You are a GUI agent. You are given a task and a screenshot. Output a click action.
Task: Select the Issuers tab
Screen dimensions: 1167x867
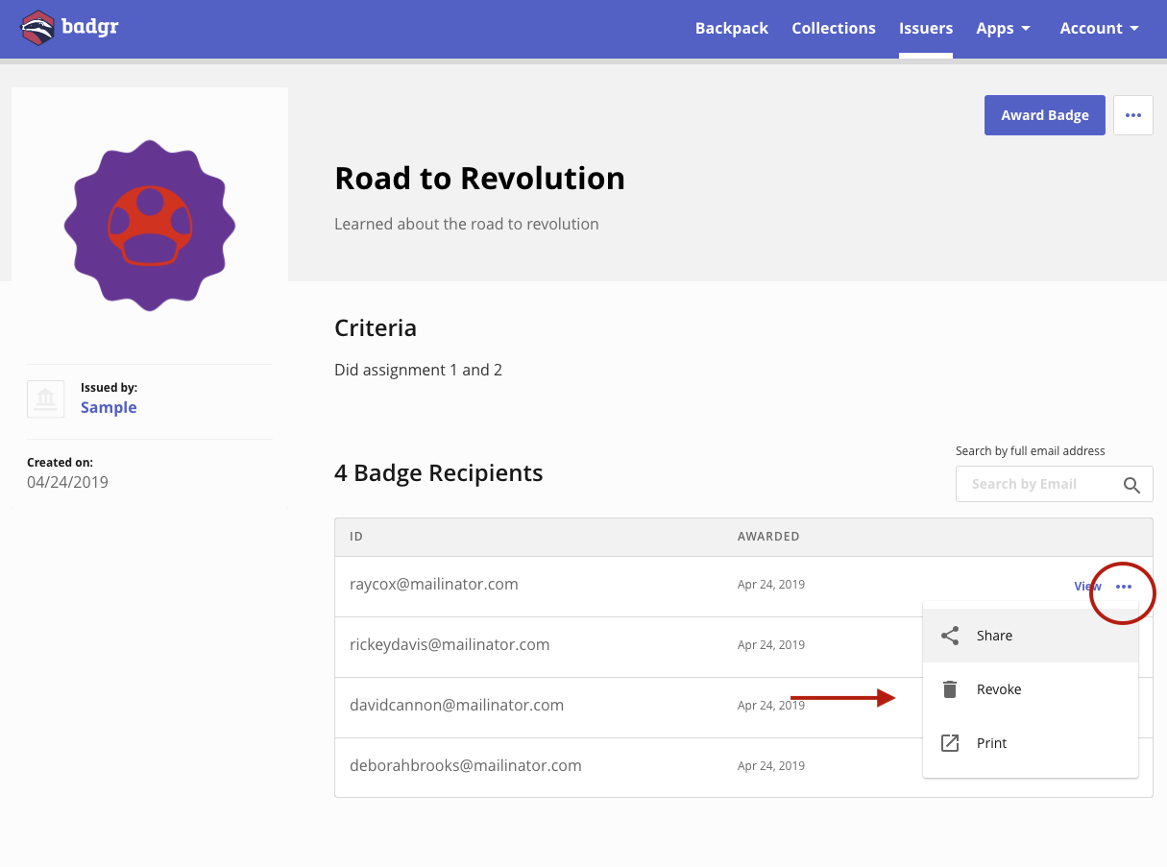(926, 28)
